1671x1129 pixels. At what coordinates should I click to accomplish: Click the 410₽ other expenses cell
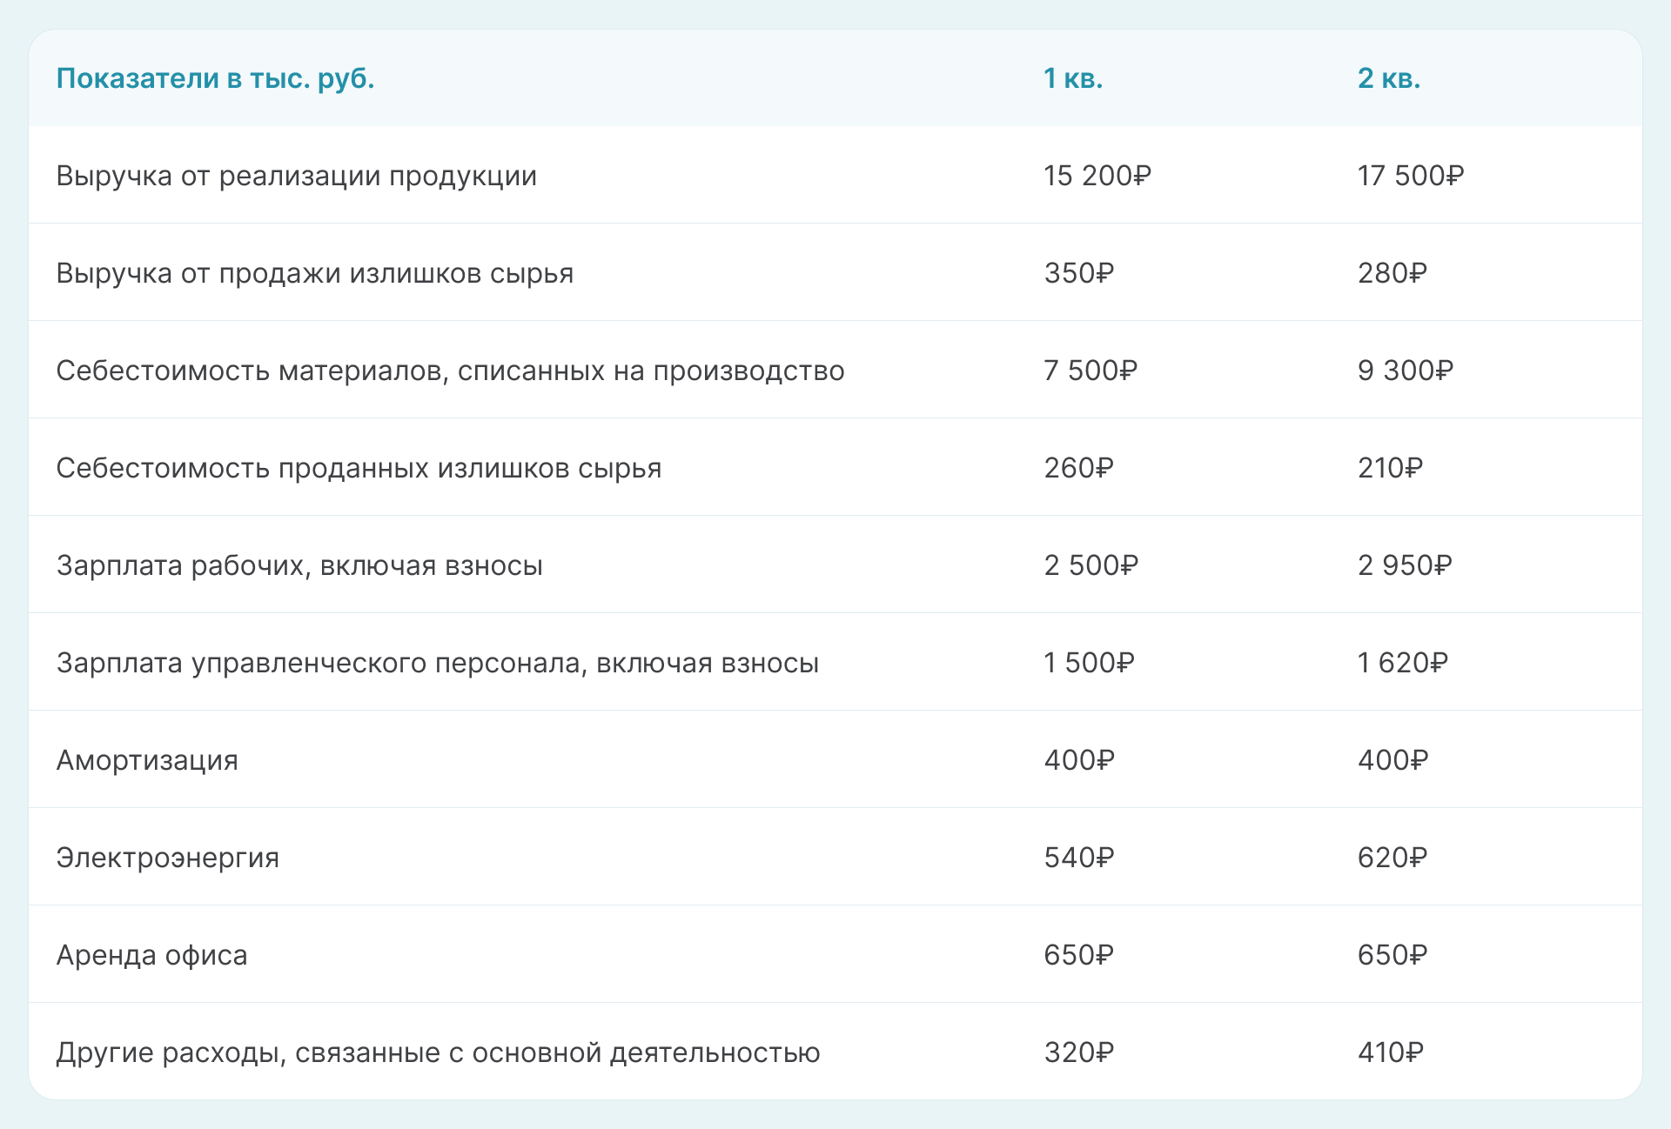click(1390, 1052)
